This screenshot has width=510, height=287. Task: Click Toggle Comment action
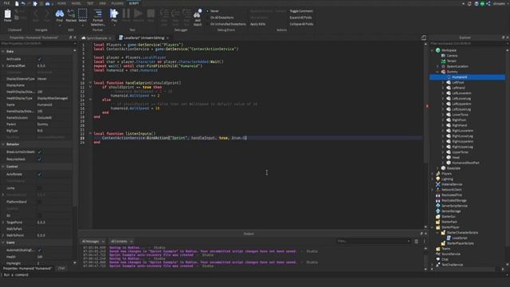click(x=301, y=11)
